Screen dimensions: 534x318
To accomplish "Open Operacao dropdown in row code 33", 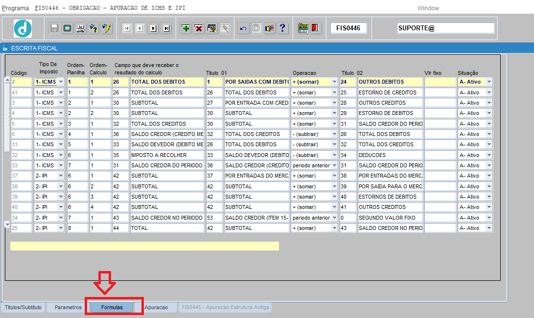I will (x=334, y=165).
